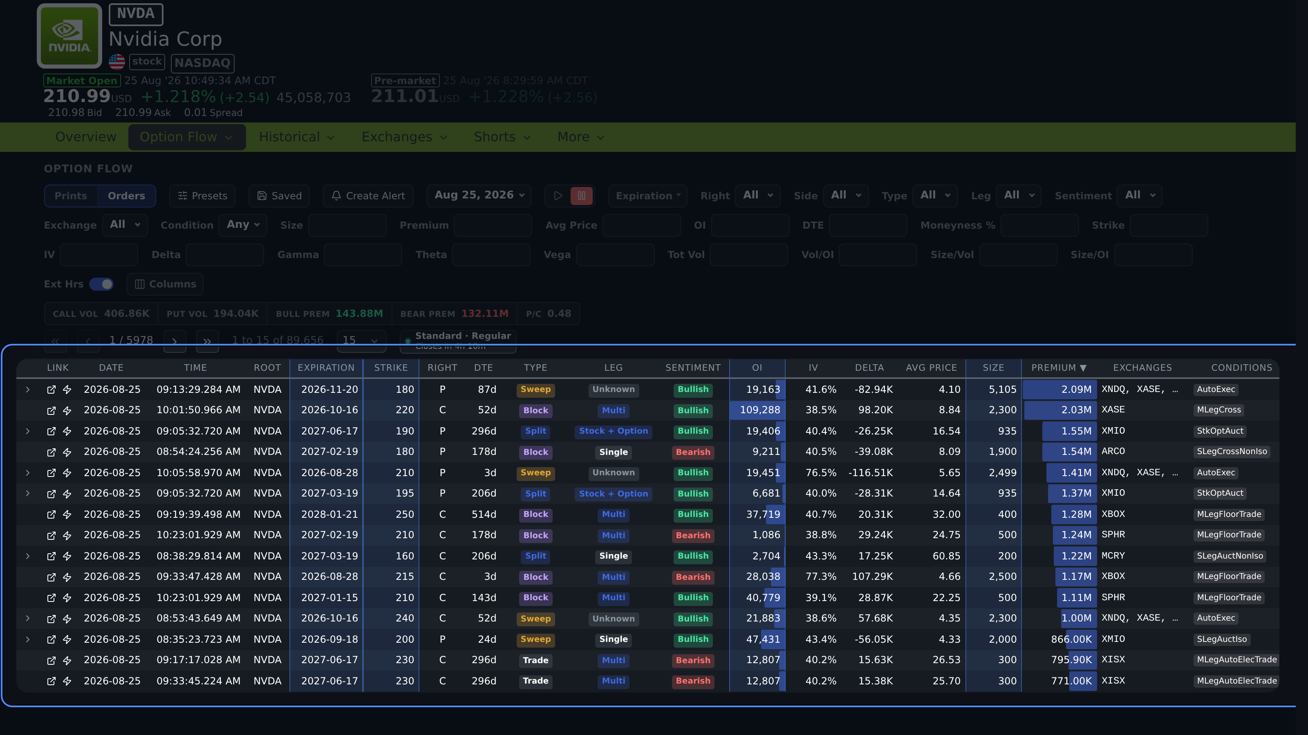Open the Overview tab
Image resolution: width=1308 pixels, height=735 pixels.
click(x=86, y=137)
